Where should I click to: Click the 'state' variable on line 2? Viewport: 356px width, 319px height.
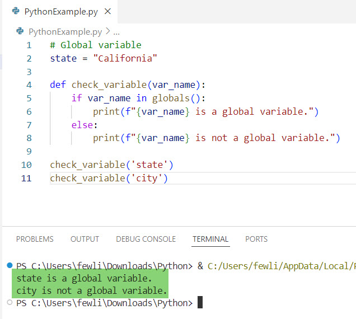[x=63, y=58]
